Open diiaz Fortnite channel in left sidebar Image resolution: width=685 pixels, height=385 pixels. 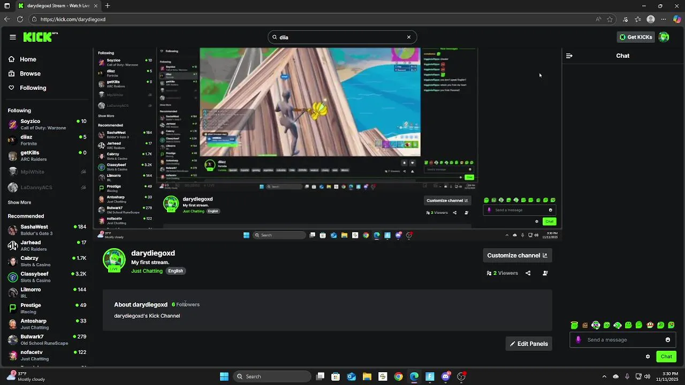point(47,140)
